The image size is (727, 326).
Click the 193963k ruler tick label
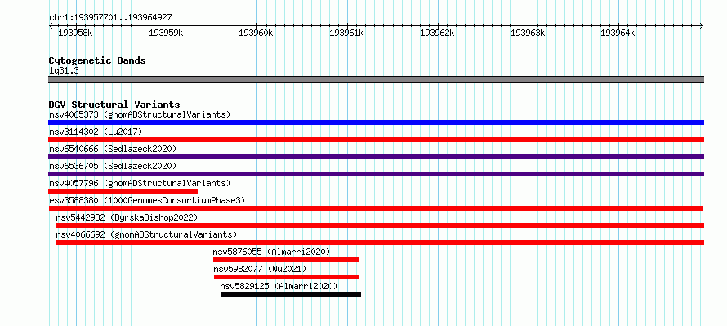pos(528,33)
